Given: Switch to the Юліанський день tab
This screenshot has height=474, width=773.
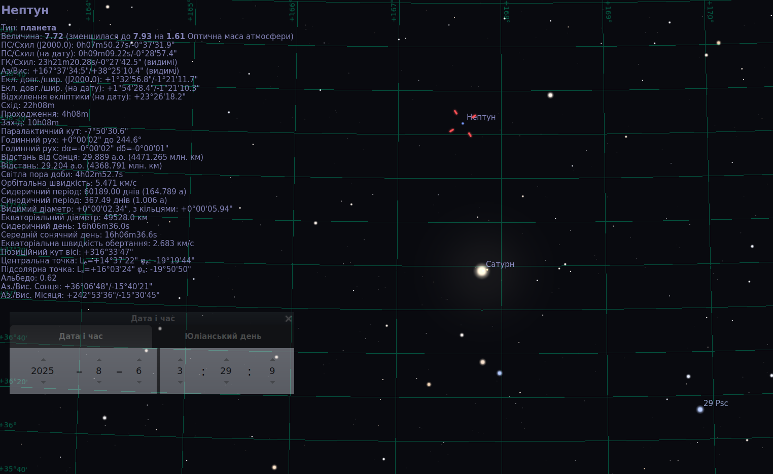Looking at the screenshot, I should coord(223,336).
